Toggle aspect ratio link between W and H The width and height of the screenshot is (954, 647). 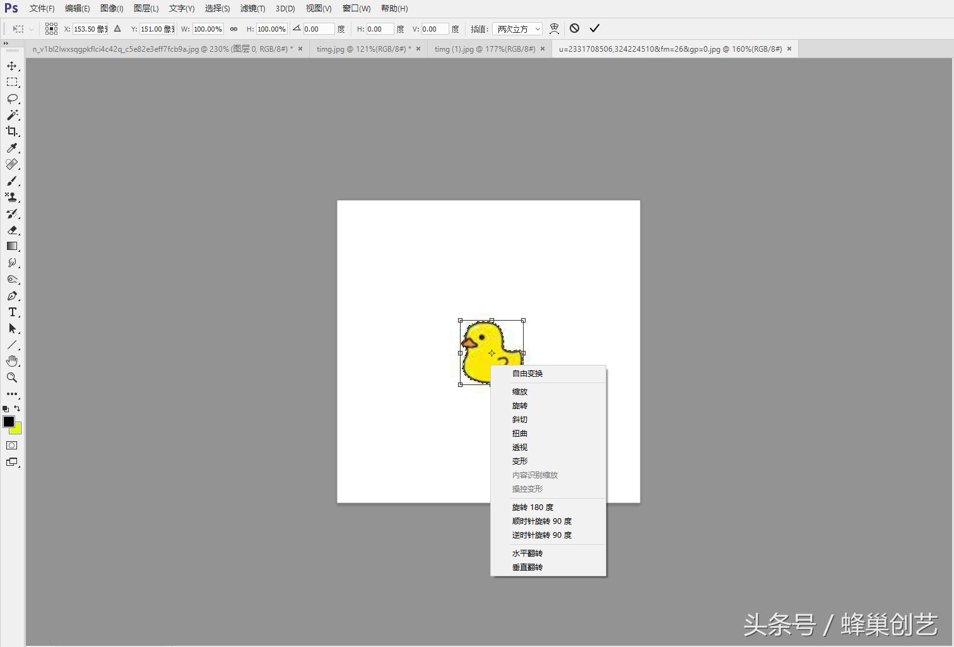pyautogui.click(x=233, y=28)
